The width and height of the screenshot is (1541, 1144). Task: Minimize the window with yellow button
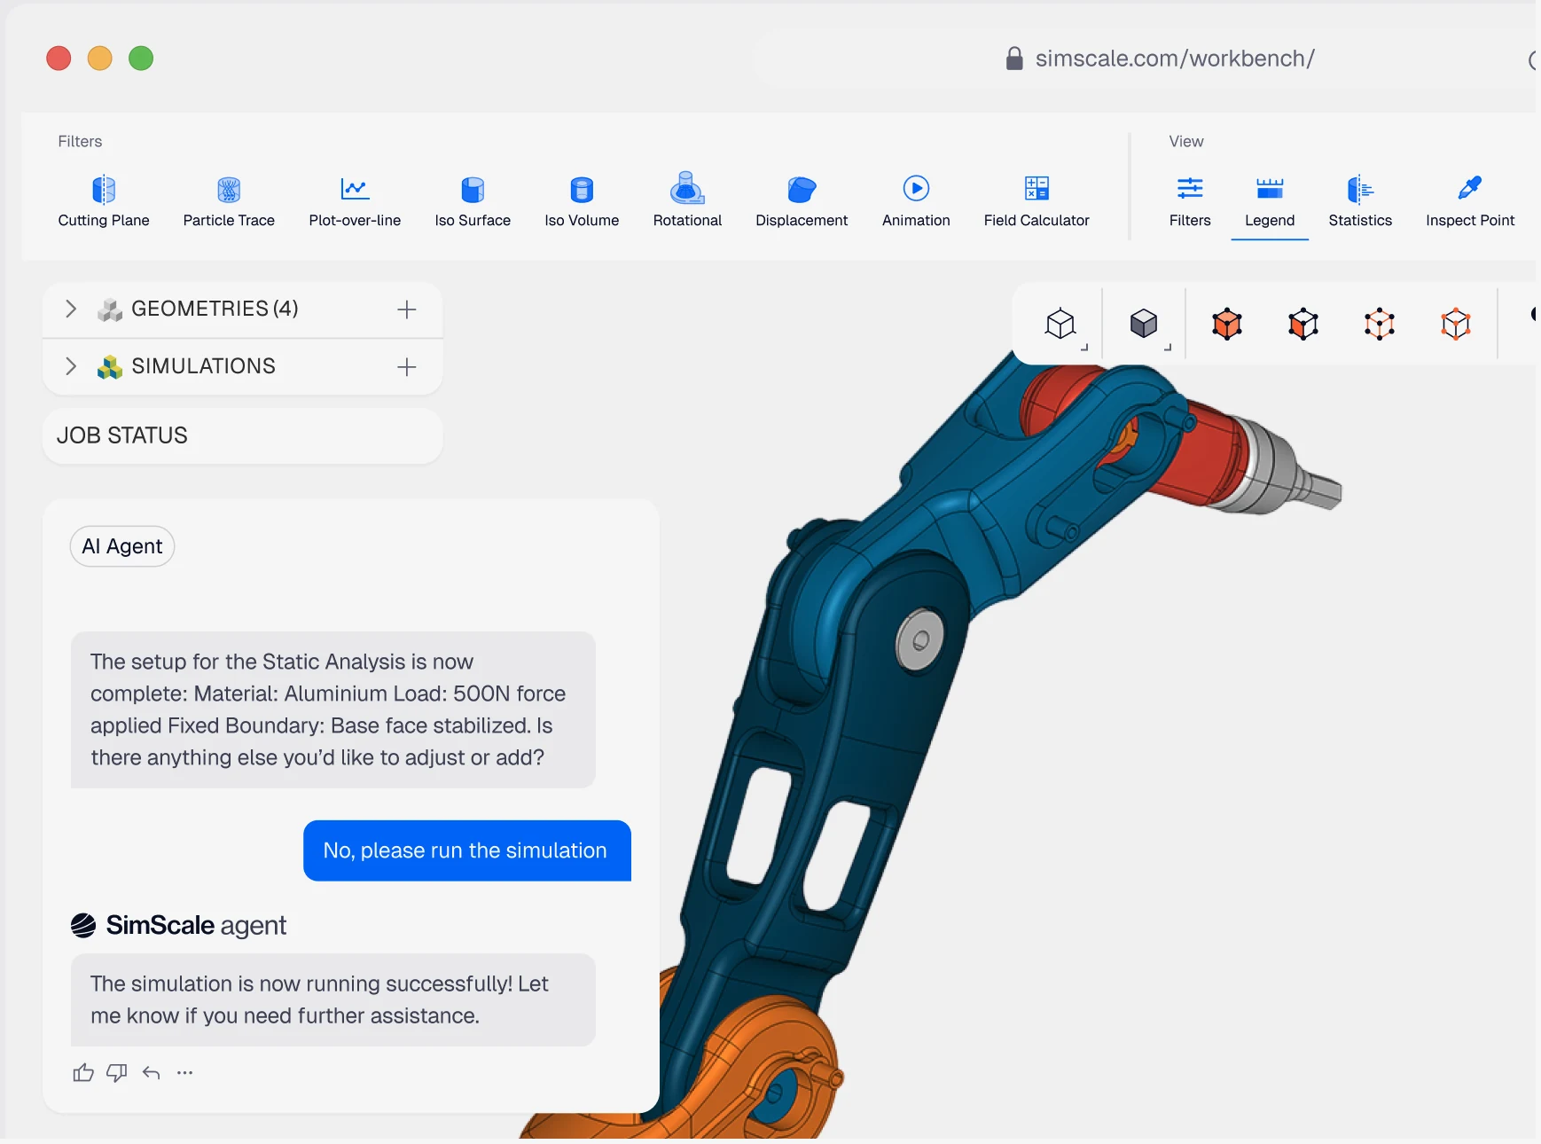(100, 59)
